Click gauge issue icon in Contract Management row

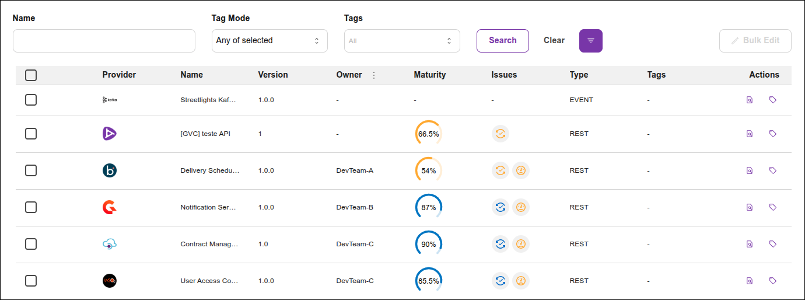[521, 244]
